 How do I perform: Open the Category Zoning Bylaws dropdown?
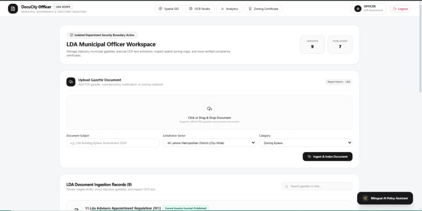pos(306,143)
